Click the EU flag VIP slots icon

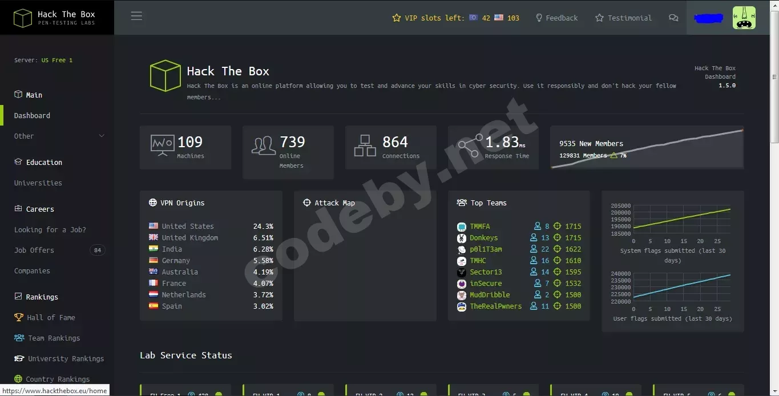click(473, 18)
